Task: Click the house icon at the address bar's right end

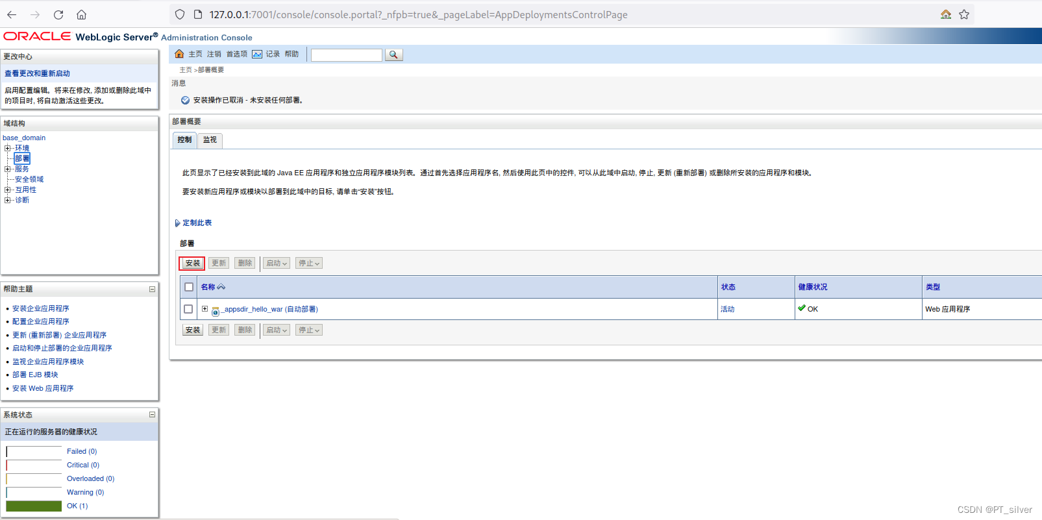Action: click(x=946, y=14)
